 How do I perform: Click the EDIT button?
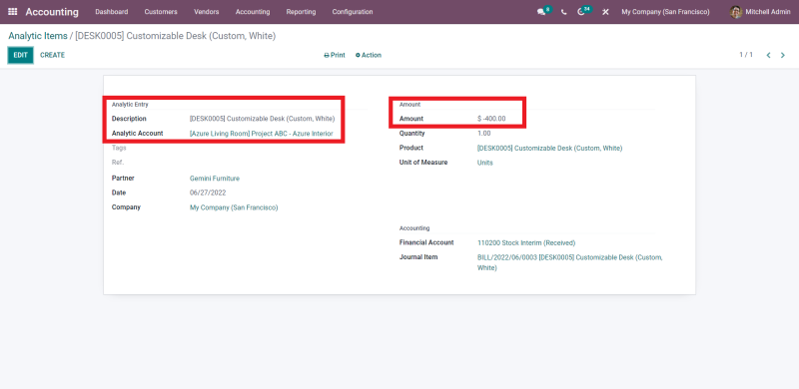[x=20, y=55]
